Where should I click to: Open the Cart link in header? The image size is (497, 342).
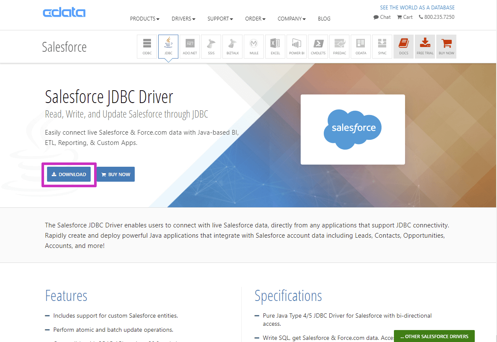pyautogui.click(x=405, y=17)
